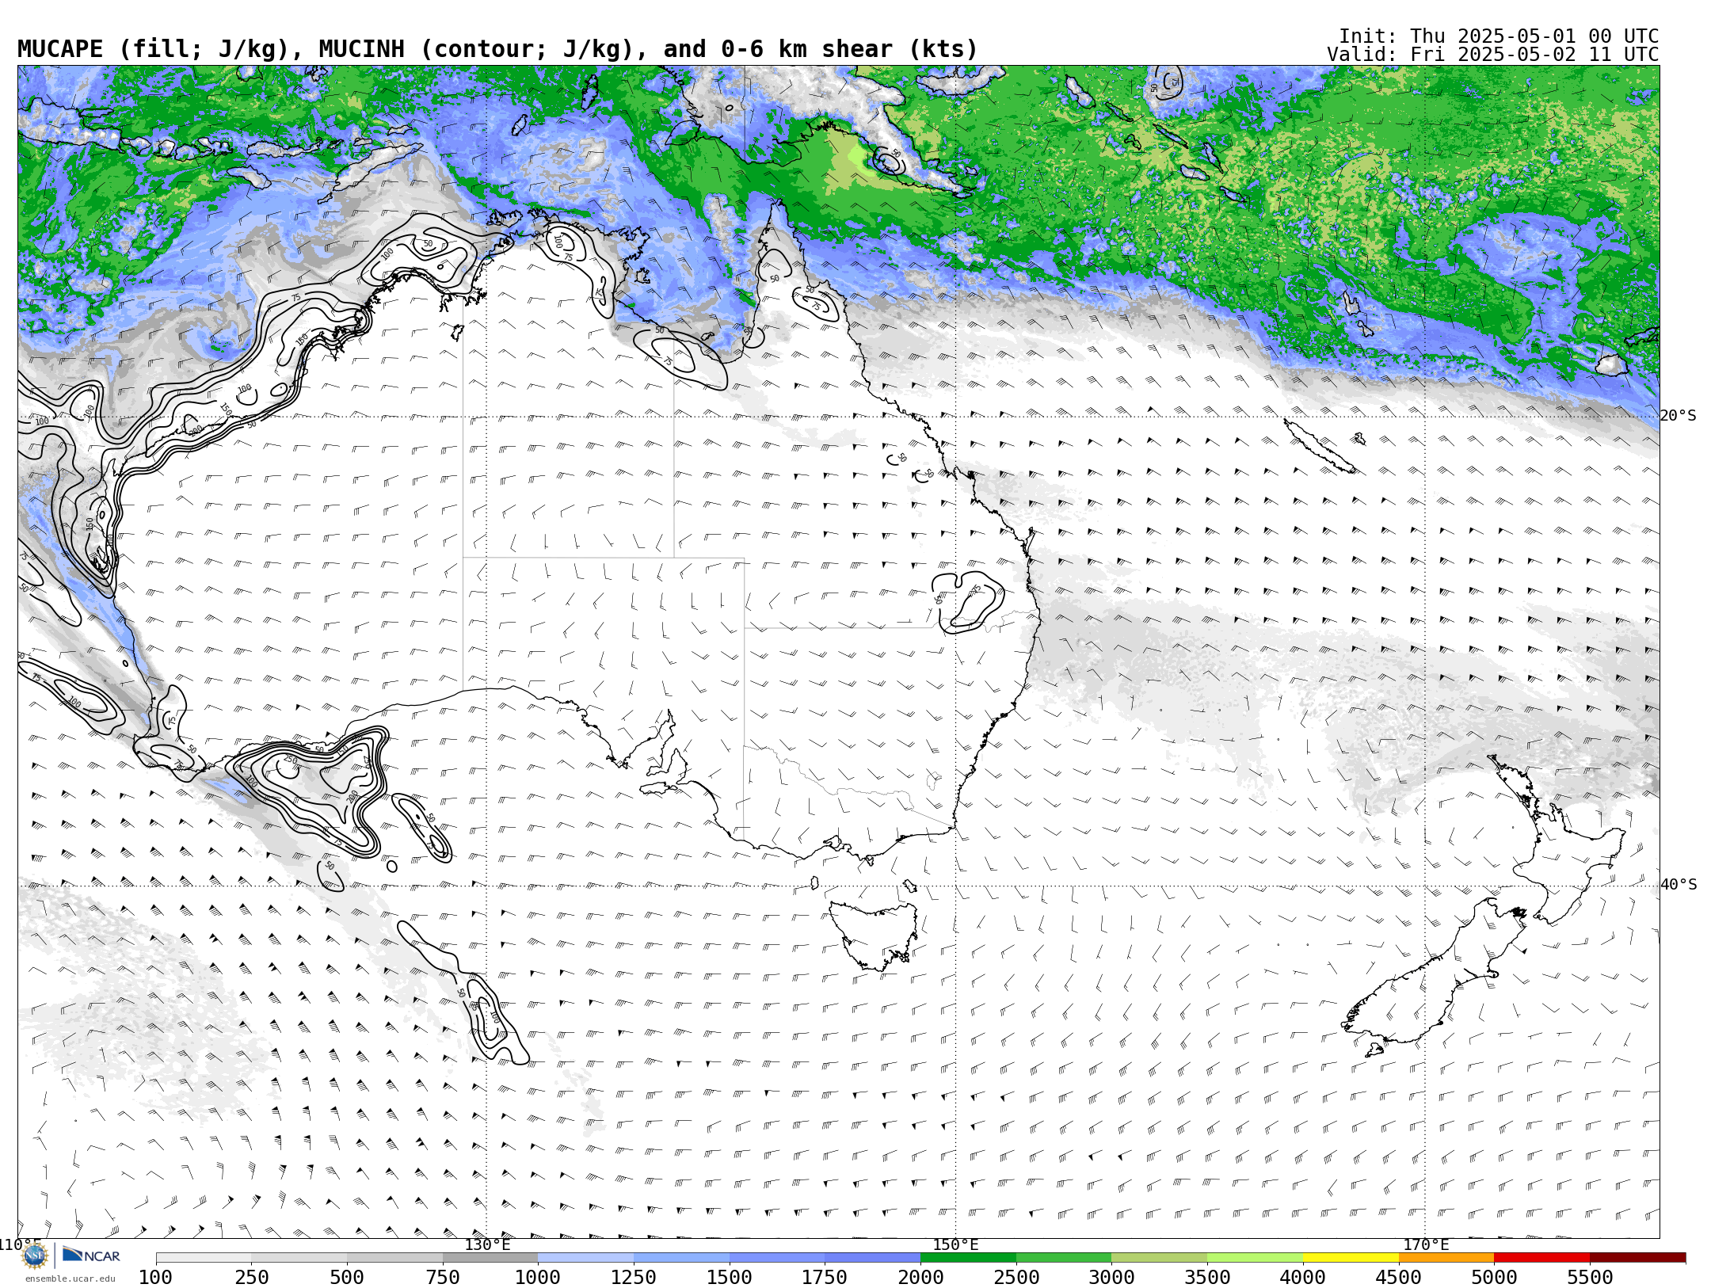Image resolution: width=1711 pixels, height=1288 pixels.
Task: Pick the yellow 4000–4500 colorbar segment
Action: (1351, 1258)
